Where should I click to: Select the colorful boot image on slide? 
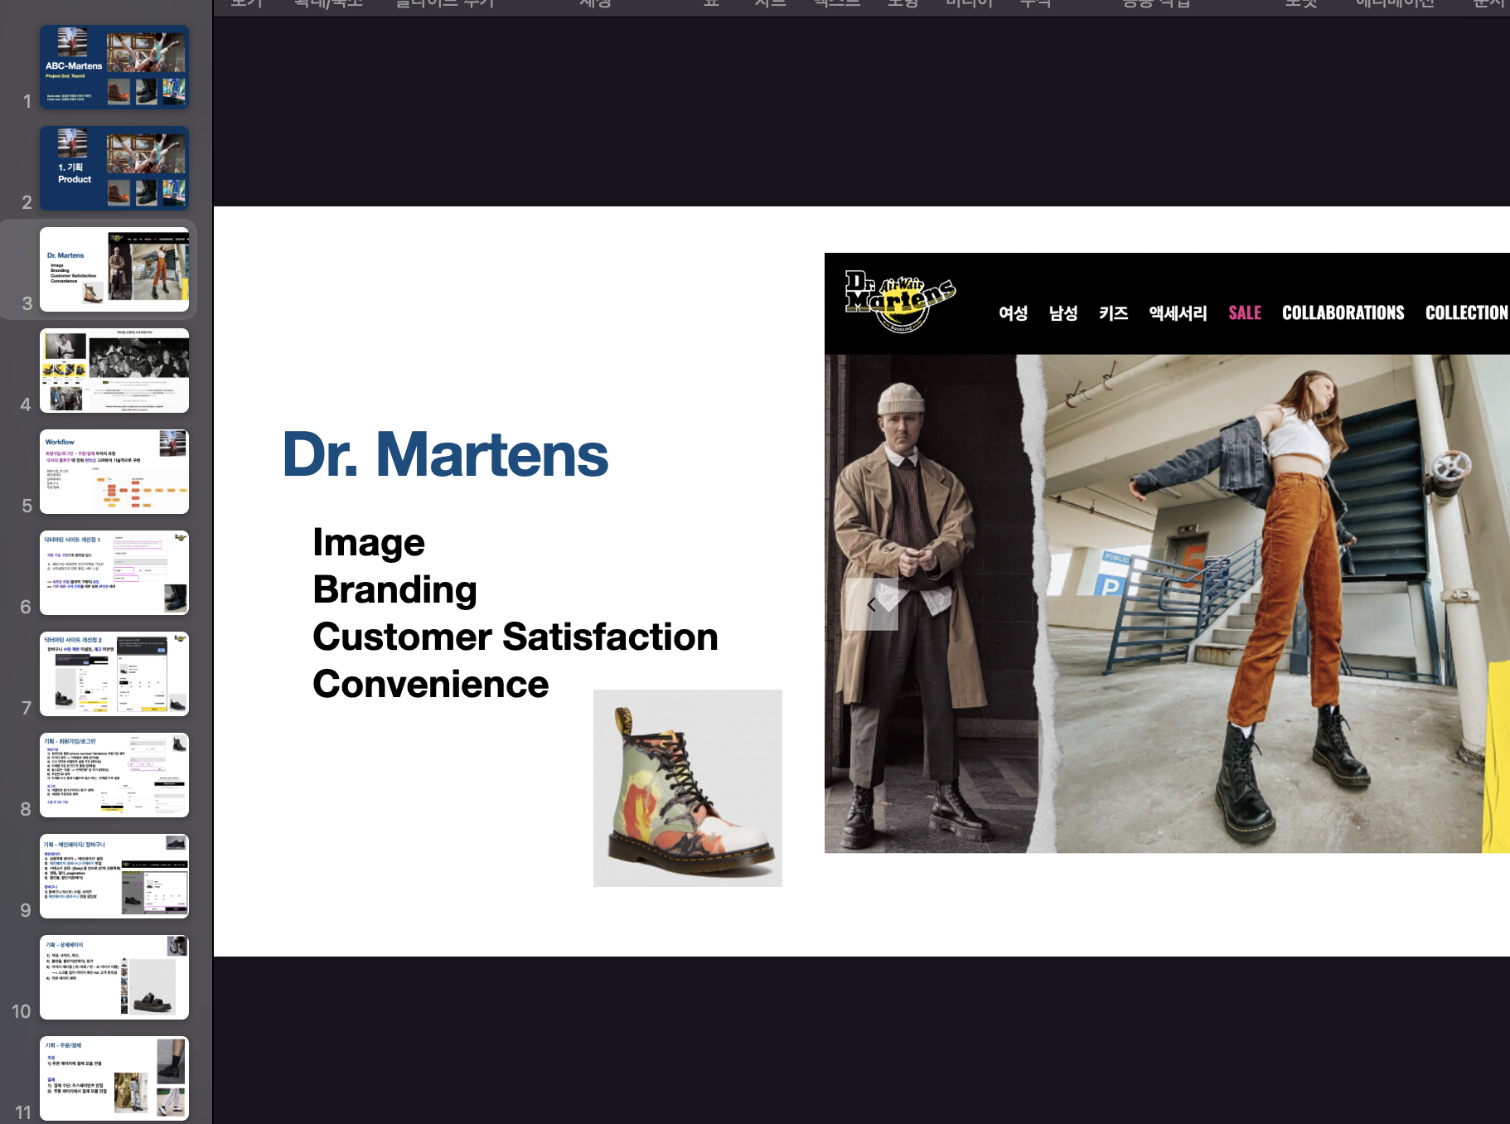688,788
